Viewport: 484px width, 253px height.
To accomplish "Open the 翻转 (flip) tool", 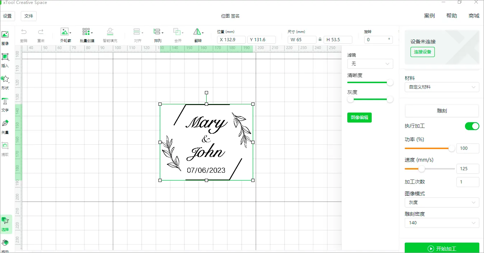I will 198,35.
